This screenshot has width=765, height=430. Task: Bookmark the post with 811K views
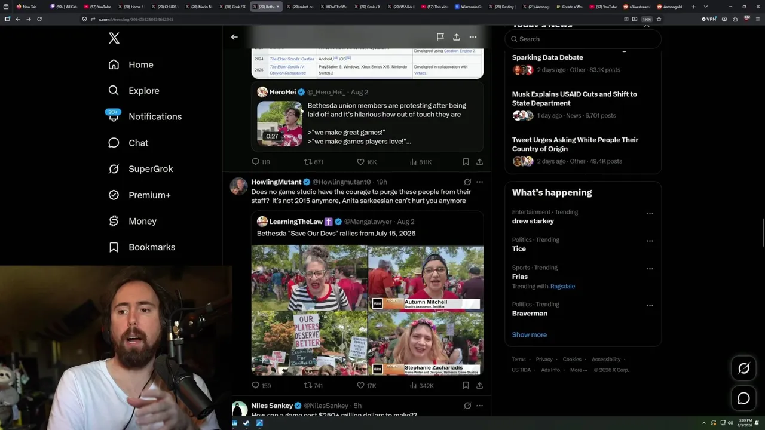tap(466, 162)
